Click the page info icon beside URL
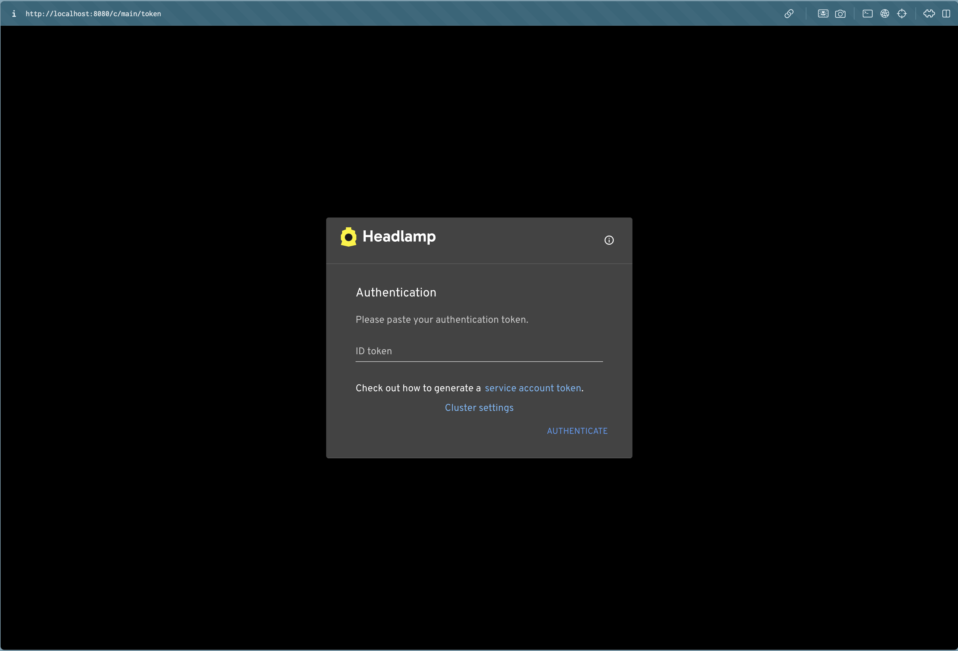 (14, 13)
